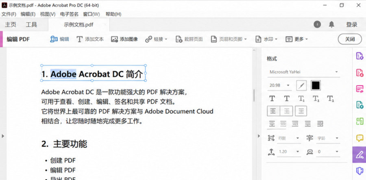
Task: Click the 裁剪页面 tool
Action: (x=189, y=39)
